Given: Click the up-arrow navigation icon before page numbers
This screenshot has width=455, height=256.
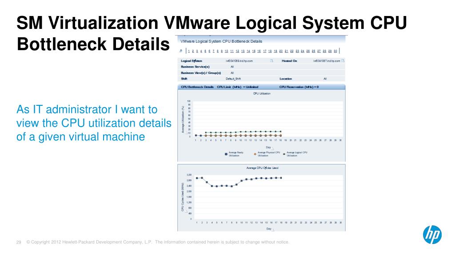Looking at the screenshot, I should point(181,51).
